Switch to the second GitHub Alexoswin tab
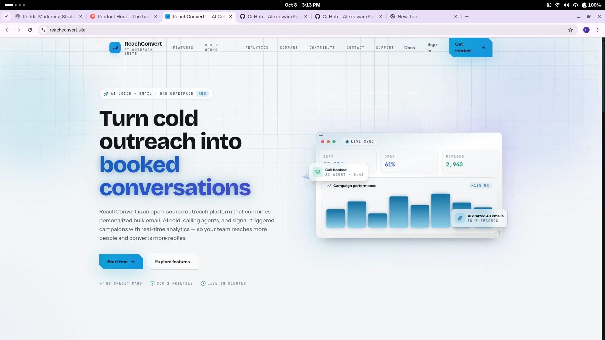This screenshot has height=340, width=605. click(x=348, y=16)
